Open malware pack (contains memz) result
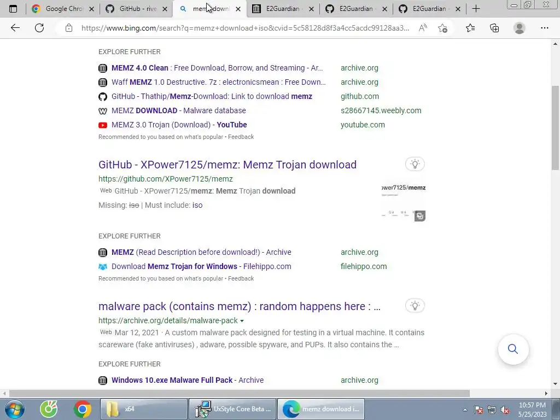 pos(240,306)
